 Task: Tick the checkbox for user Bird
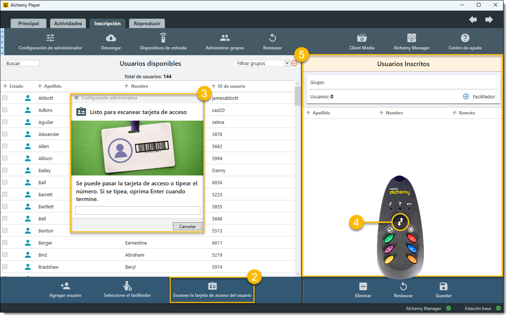[x=5, y=255]
